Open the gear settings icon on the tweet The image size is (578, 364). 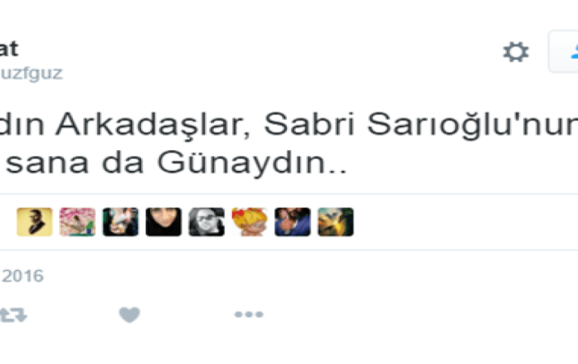516,52
